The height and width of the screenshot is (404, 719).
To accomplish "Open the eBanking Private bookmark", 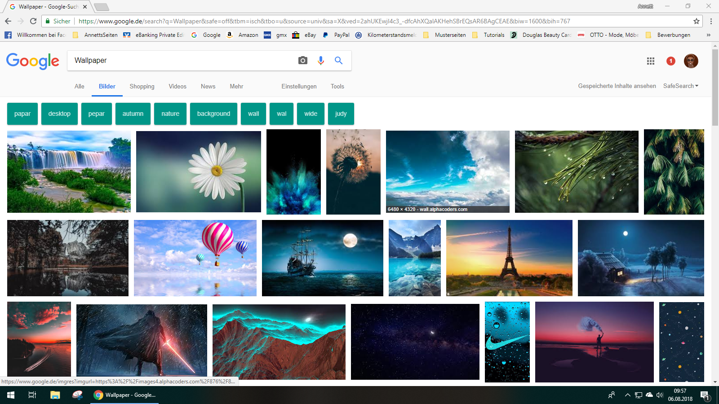I will click(154, 35).
